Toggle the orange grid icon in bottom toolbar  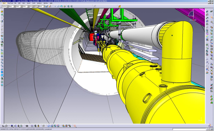(75, 126)
